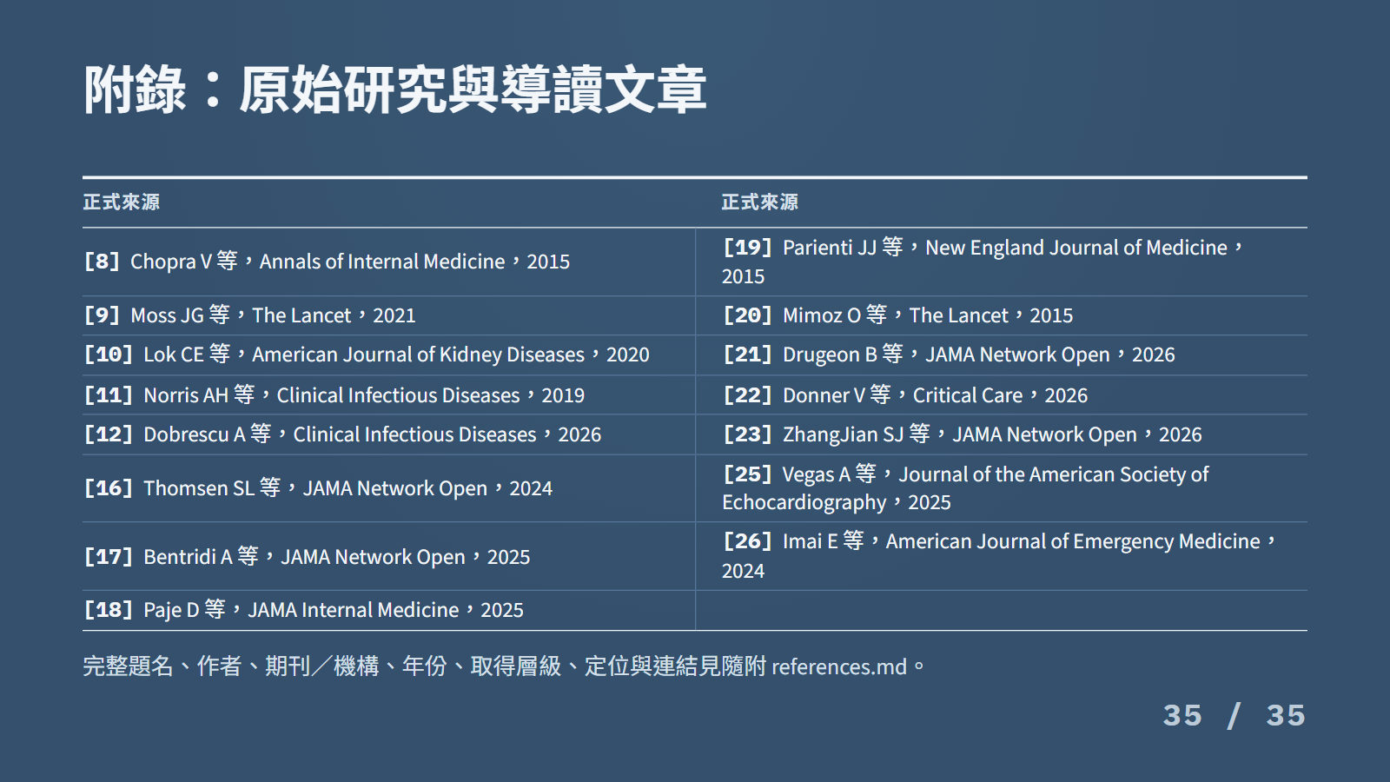The height and width of the screenshot is (782, 1390).
Task: Click the references.md footnote line
Action: pos(504,666)
